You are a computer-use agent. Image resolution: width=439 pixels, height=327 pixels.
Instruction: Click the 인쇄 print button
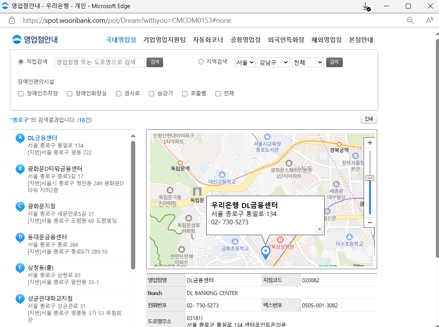coord(369,119)
